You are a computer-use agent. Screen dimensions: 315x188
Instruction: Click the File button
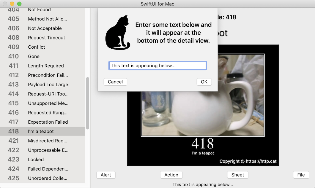coord(301,175)
